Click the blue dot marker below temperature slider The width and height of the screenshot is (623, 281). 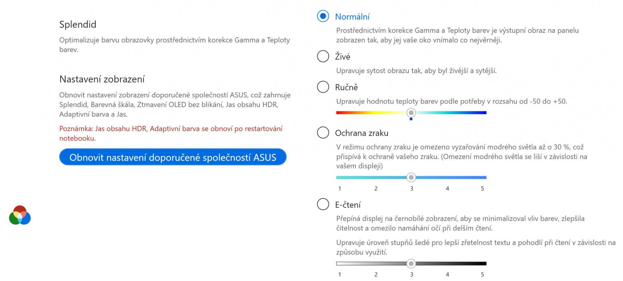click(411, 119)
